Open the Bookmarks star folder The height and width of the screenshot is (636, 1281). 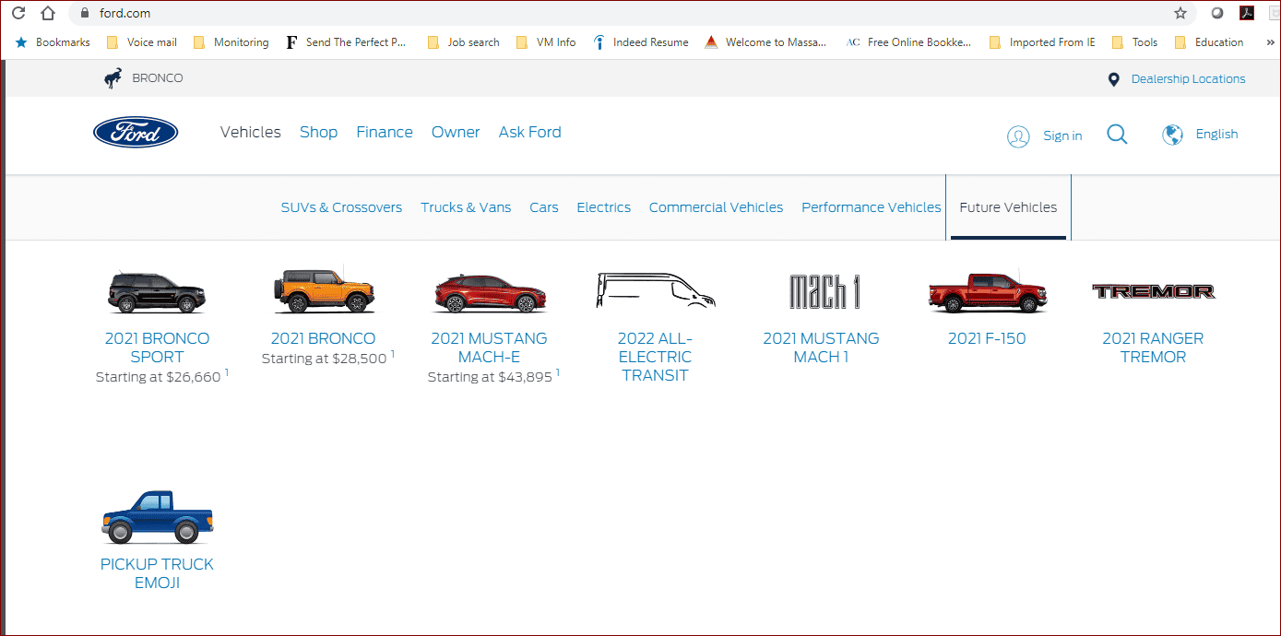click(53, 42)
